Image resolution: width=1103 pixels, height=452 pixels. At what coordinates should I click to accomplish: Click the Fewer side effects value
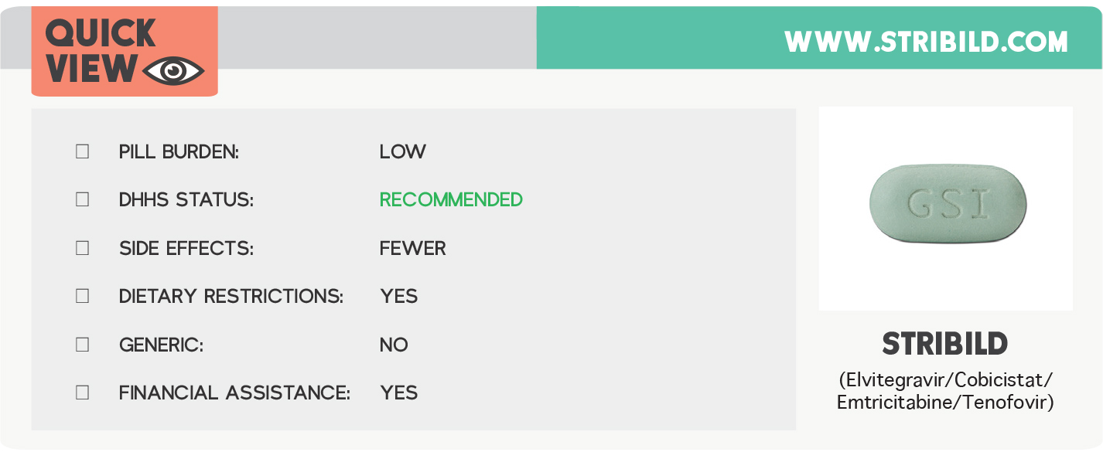[x=412, y=249]
